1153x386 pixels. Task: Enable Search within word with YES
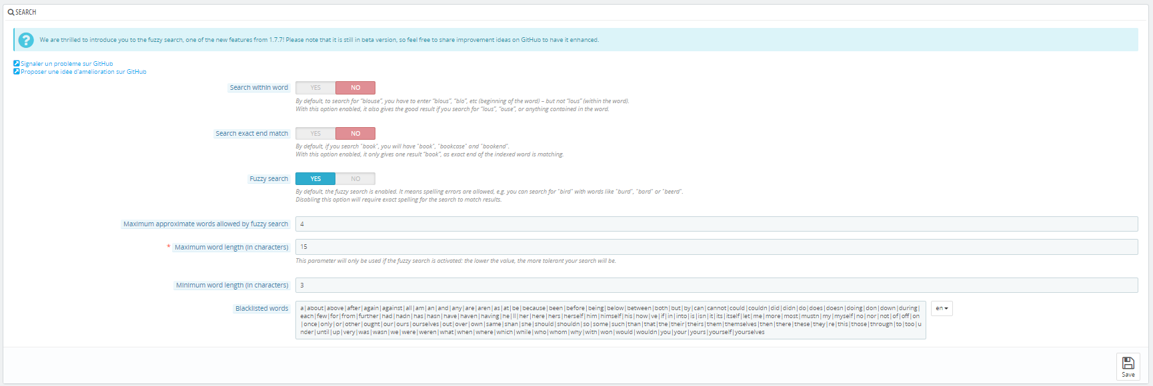pyautogui.click(x=315, y=88)
